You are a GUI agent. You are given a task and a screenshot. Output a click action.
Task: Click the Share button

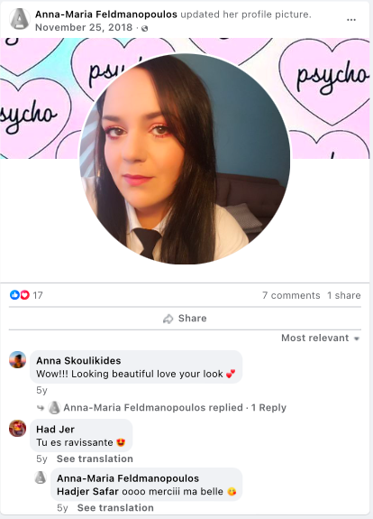coord(185,319)
